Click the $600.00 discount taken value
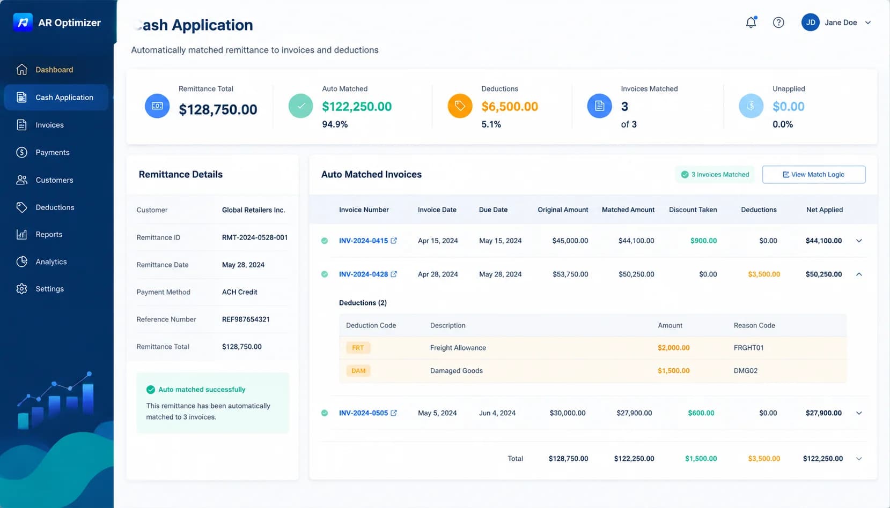890x508 pixels. point(701,413)
